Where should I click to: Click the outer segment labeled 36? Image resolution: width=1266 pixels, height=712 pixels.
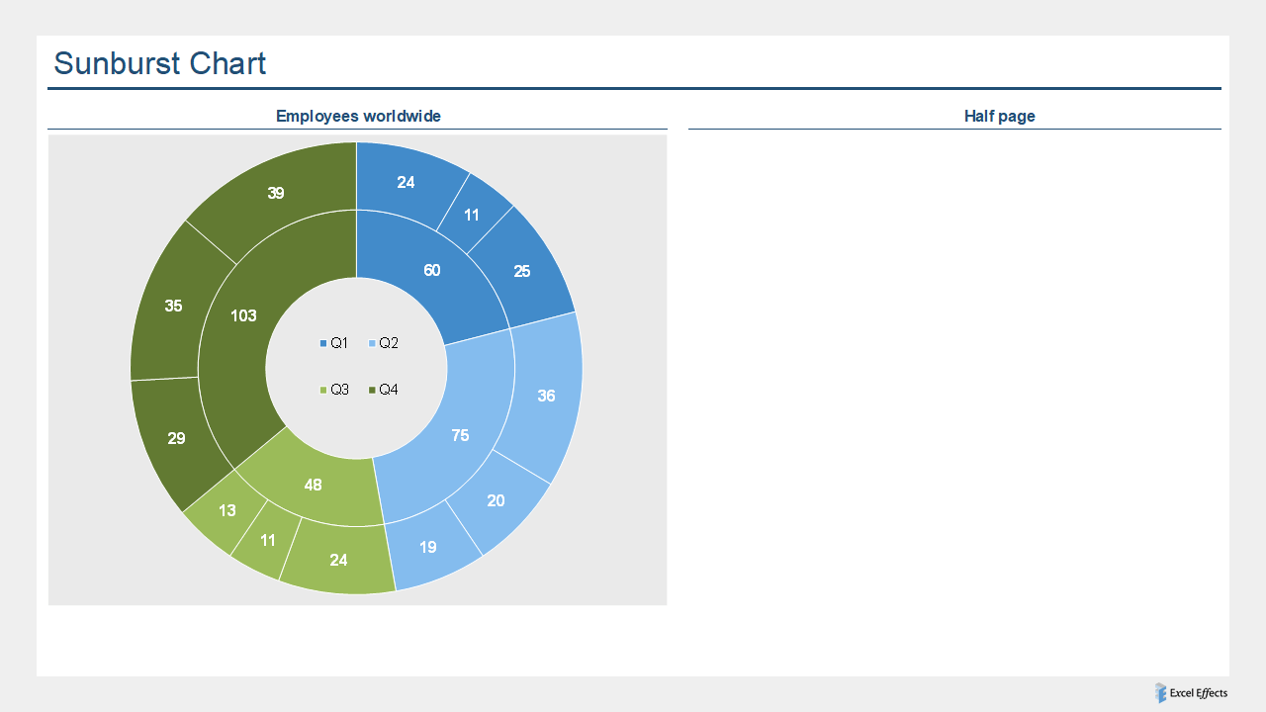tap(547, 396)
